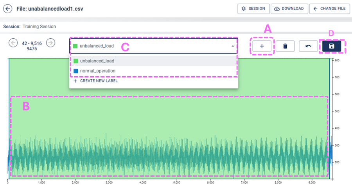Click the undo arrow icon
Viewport: 352px width, 186px height.
308,46
